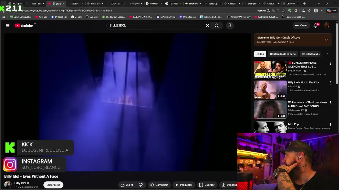Open Official UAP Imagery bookmark
This screenshot has height=190, width=339.
(239, 17)
